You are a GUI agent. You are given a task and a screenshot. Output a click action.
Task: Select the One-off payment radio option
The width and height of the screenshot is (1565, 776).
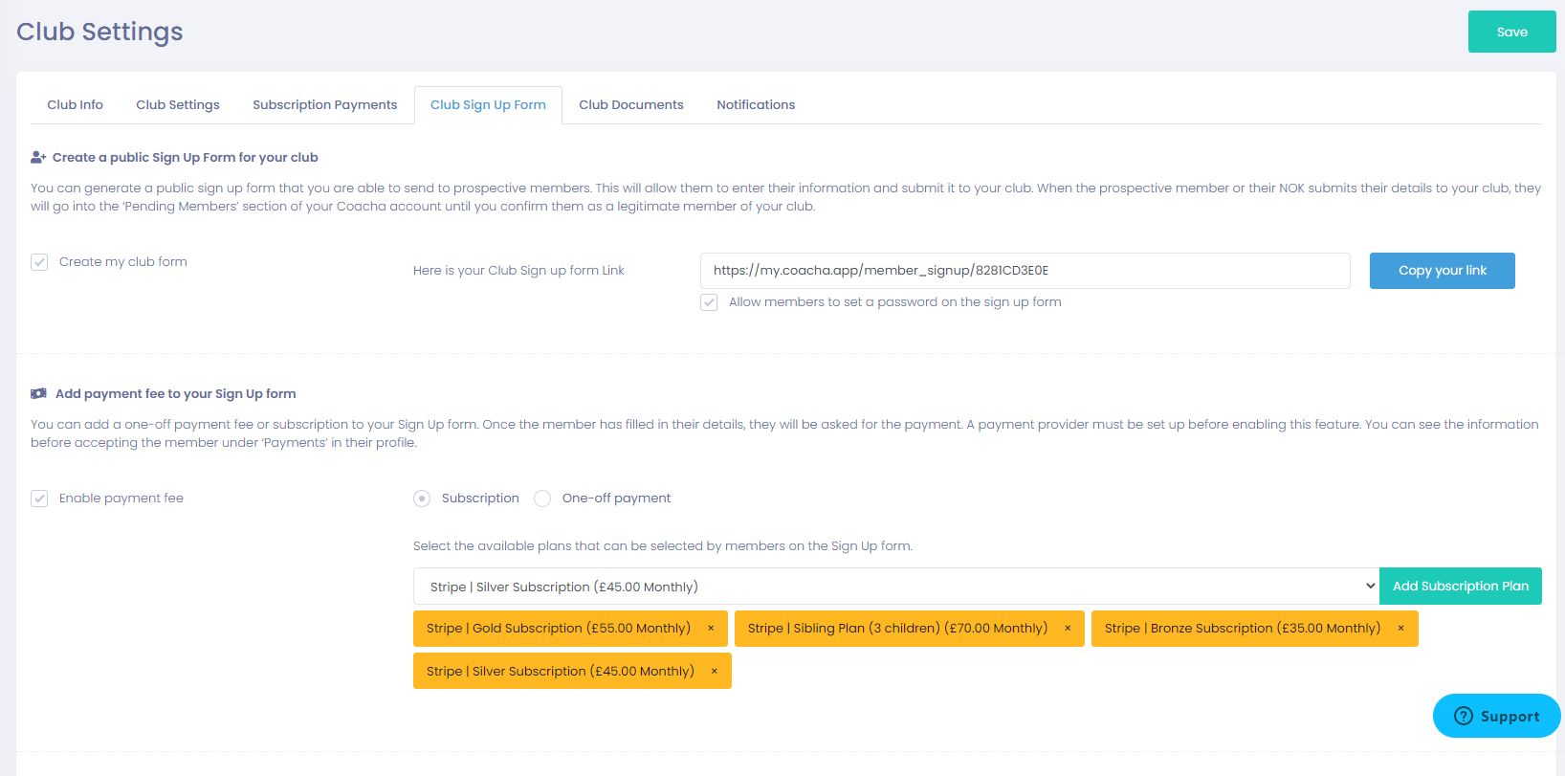(x=542, y=499)
